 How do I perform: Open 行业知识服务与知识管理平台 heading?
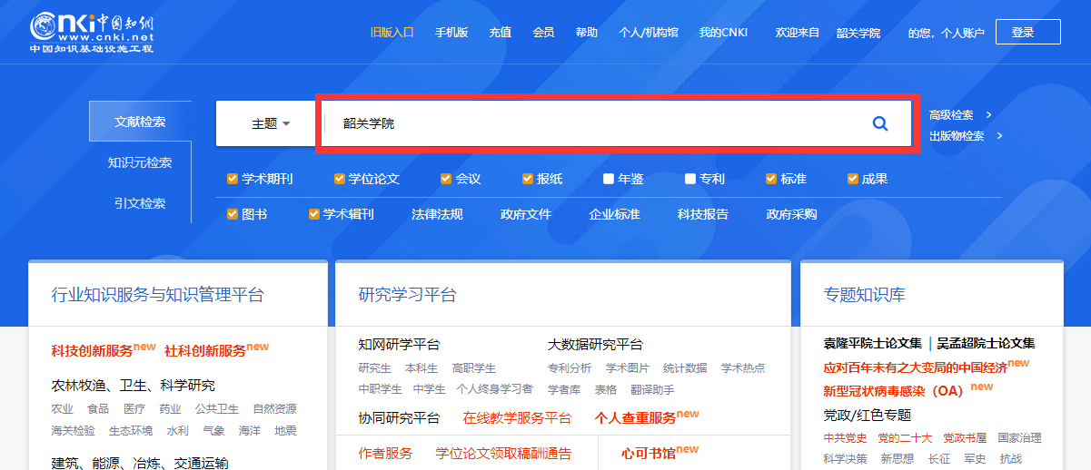[158, 295]
